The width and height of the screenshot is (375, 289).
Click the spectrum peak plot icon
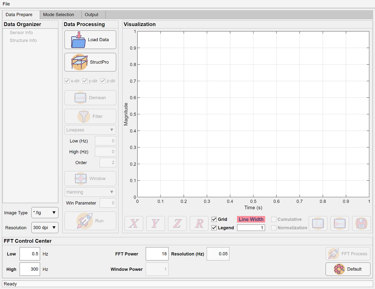318,224
